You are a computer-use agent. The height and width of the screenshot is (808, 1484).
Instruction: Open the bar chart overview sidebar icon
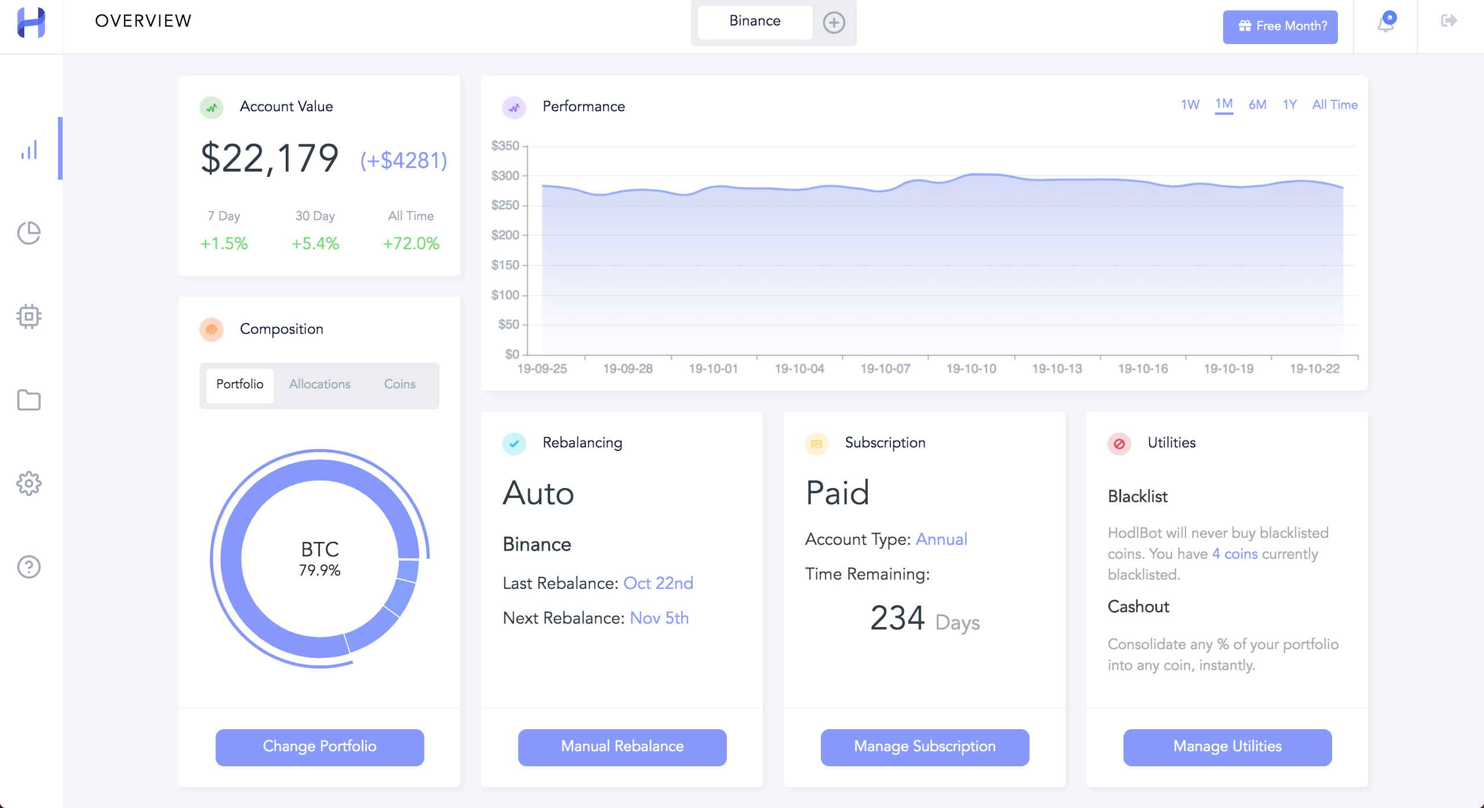[x=29, y=150]
